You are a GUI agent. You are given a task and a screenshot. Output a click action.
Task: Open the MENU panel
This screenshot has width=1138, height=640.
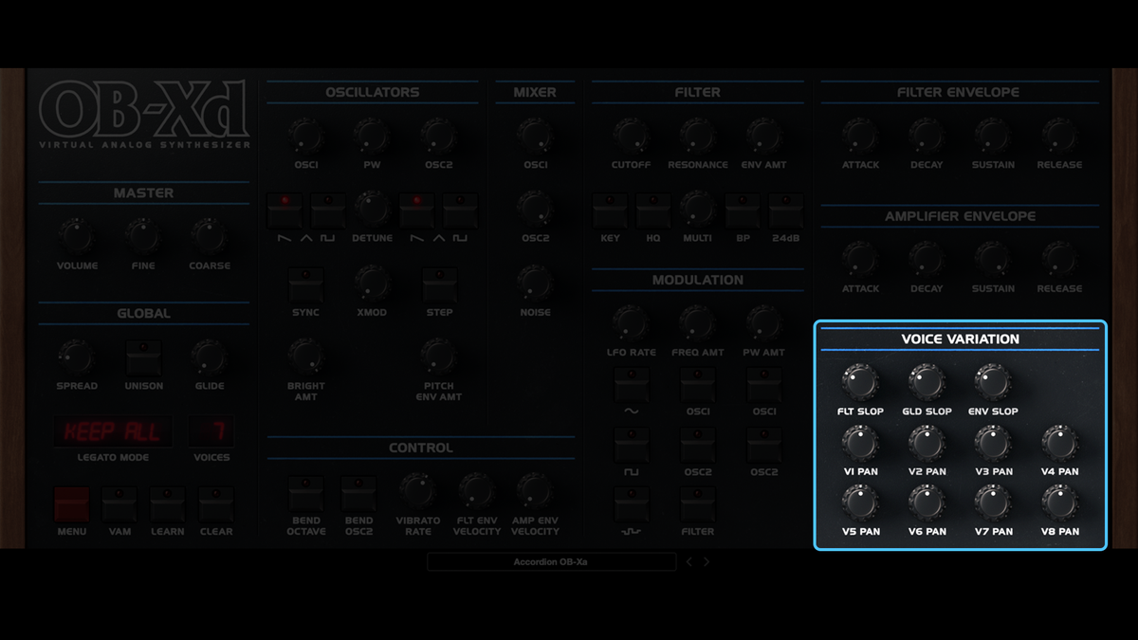pyautogui.click(x=71, y=504)
